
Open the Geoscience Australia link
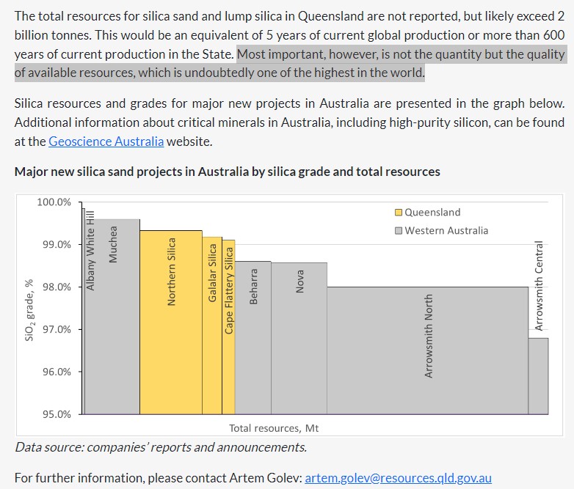click(x=106, y=141)
